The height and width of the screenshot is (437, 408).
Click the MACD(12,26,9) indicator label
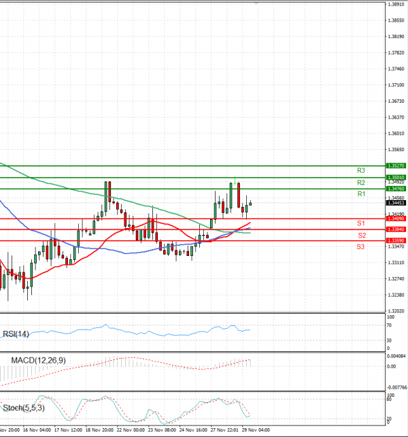point(39,361)
